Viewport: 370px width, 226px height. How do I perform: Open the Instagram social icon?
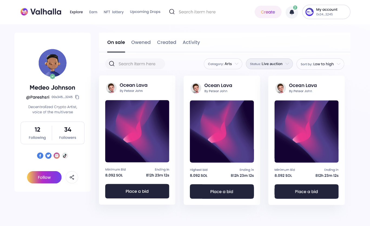57,155
